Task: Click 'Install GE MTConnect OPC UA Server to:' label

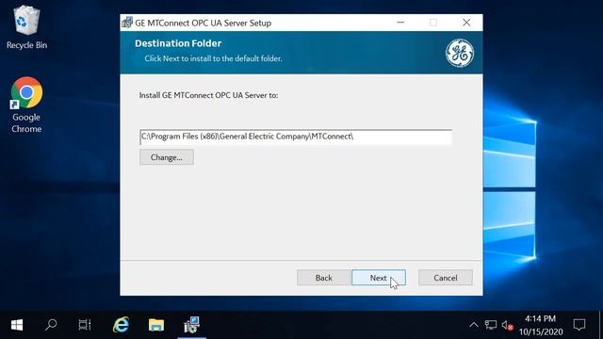Action: [x=208, y=95]
